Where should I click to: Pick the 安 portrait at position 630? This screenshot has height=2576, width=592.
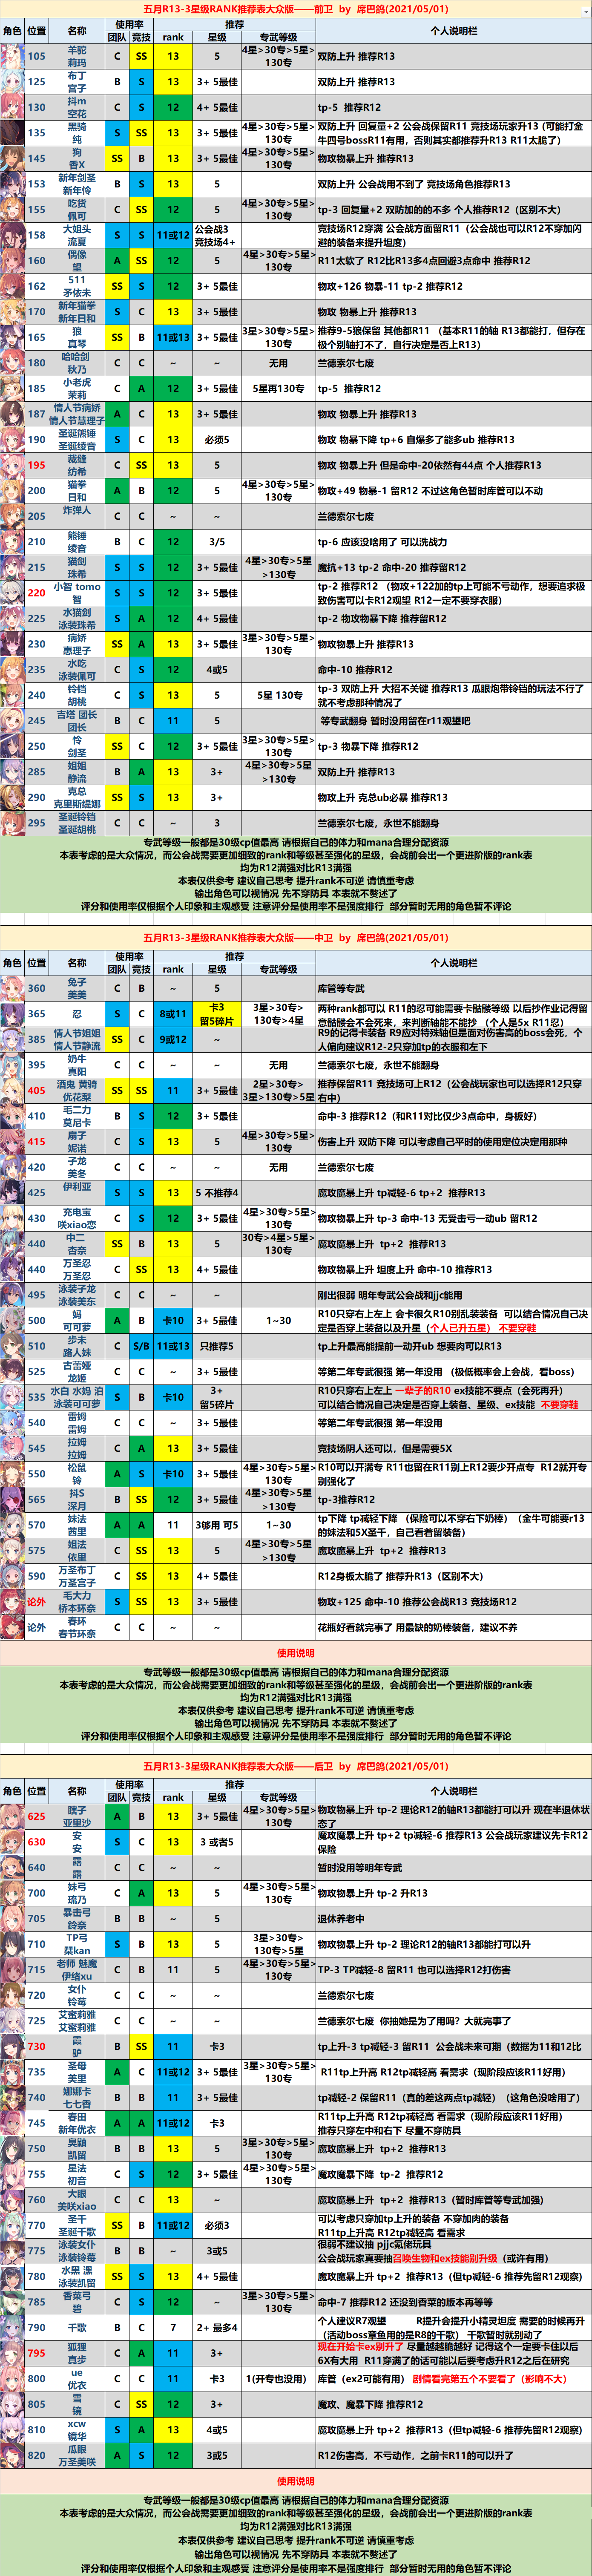[12, 1842]
